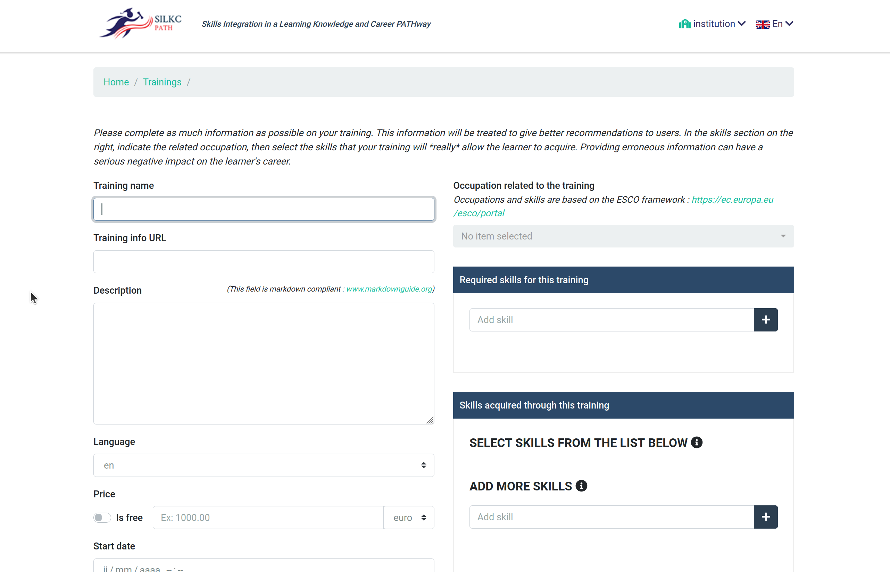Screen dimensions: 890x572
Task: Click plus button in Required skills
Action: [766, 320]
